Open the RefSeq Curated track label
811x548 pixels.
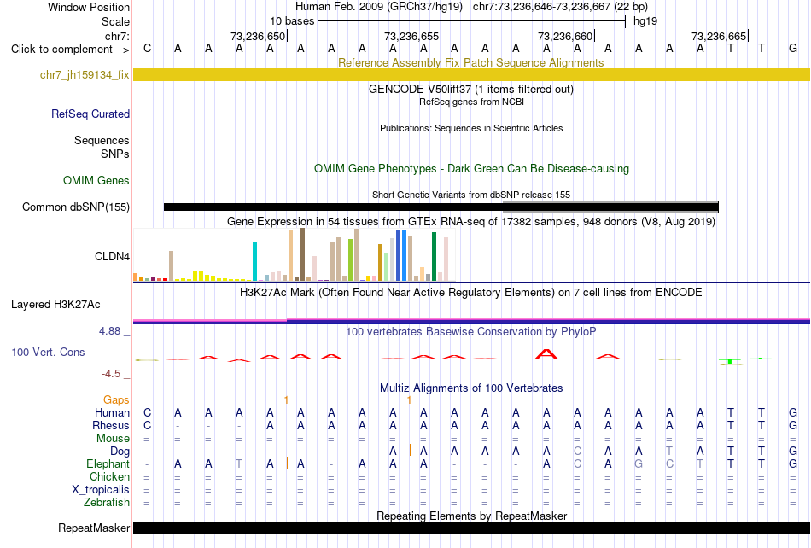coord(90,114)
